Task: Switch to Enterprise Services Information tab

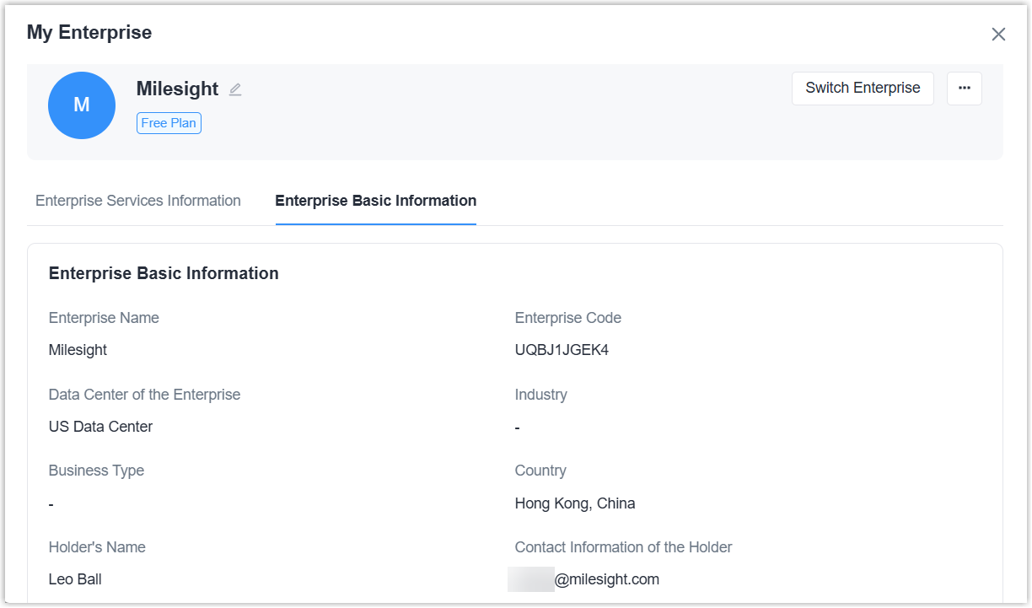Action: (x=138, y=201)
